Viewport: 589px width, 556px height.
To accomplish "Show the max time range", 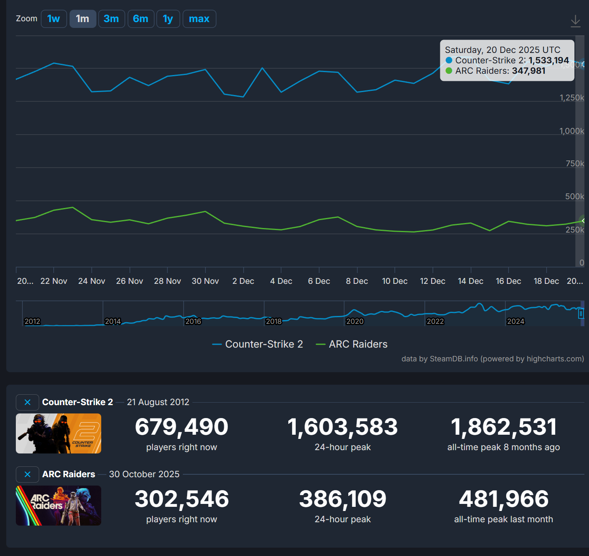I will [199, 19].
